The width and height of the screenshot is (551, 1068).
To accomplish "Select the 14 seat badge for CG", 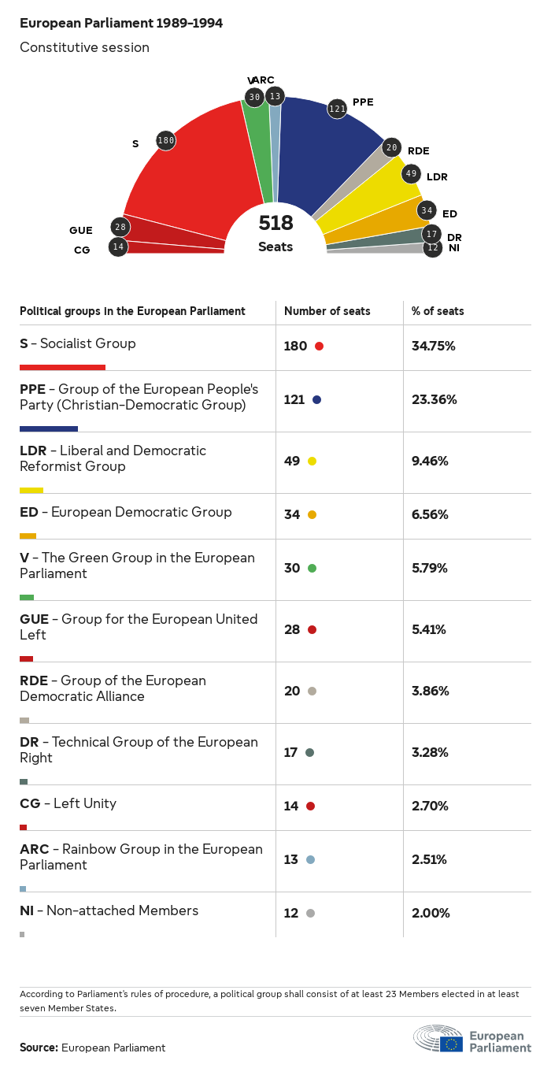I will click(118, 247).
